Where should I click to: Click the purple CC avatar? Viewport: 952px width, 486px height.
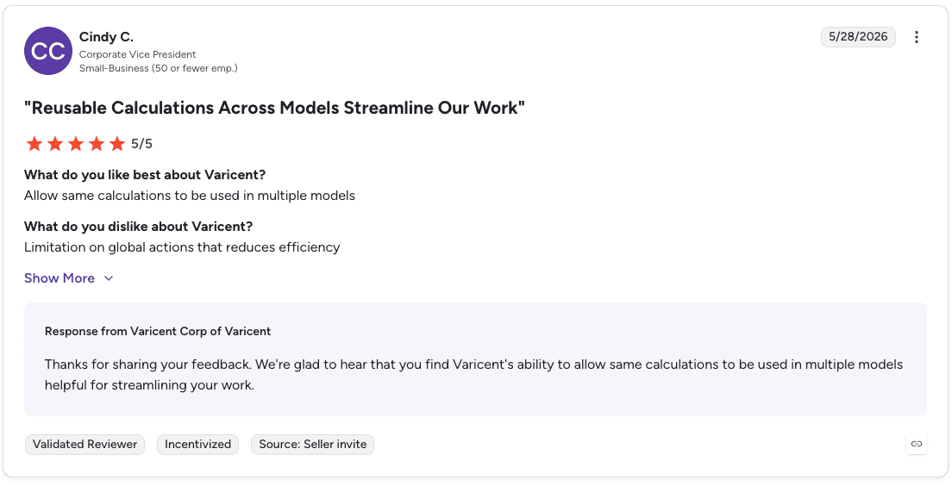click(48, 51)
